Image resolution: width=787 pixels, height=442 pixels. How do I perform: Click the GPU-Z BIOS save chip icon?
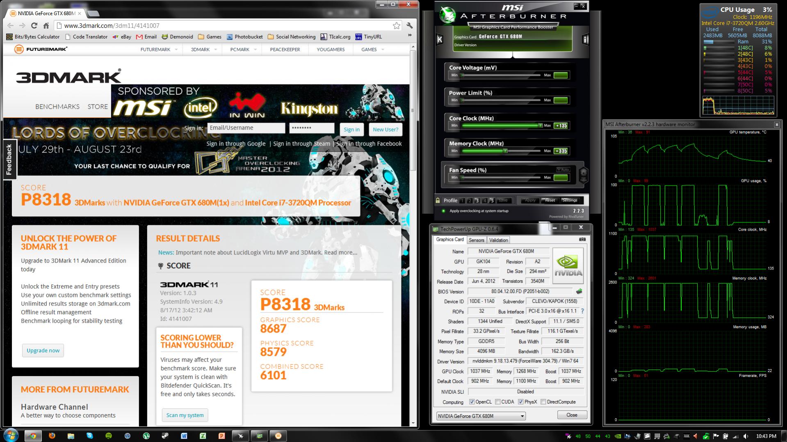[x=579, y=291]
